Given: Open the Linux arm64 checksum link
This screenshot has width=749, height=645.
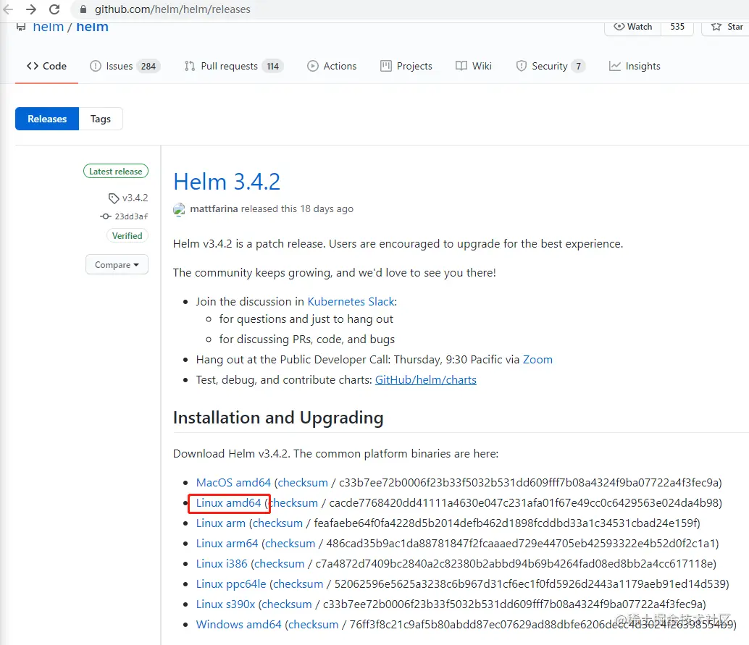Looking at the screenshot, I should click(290, 544).
